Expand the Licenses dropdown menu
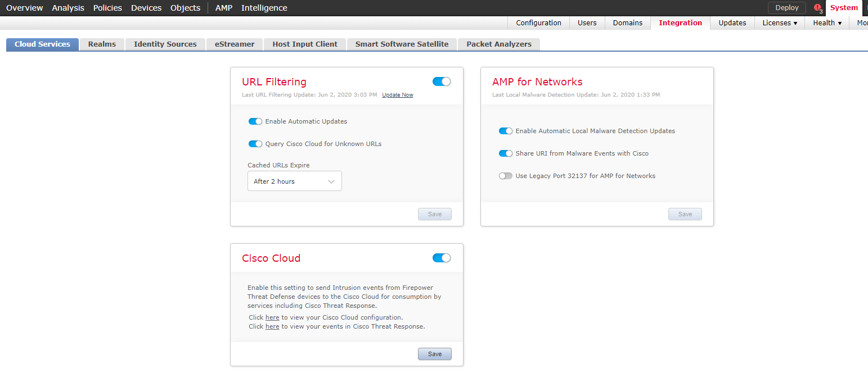 tap(780, 23)
